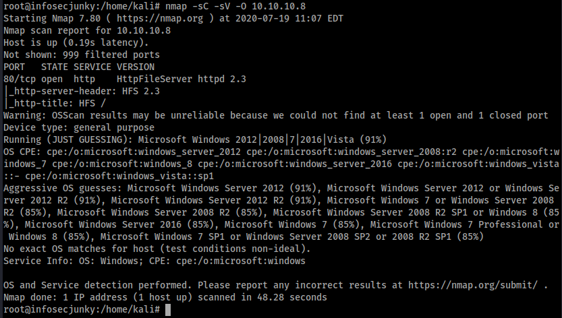Click the PORT STATE SERVICE VERSION header row

coord(79,67)
